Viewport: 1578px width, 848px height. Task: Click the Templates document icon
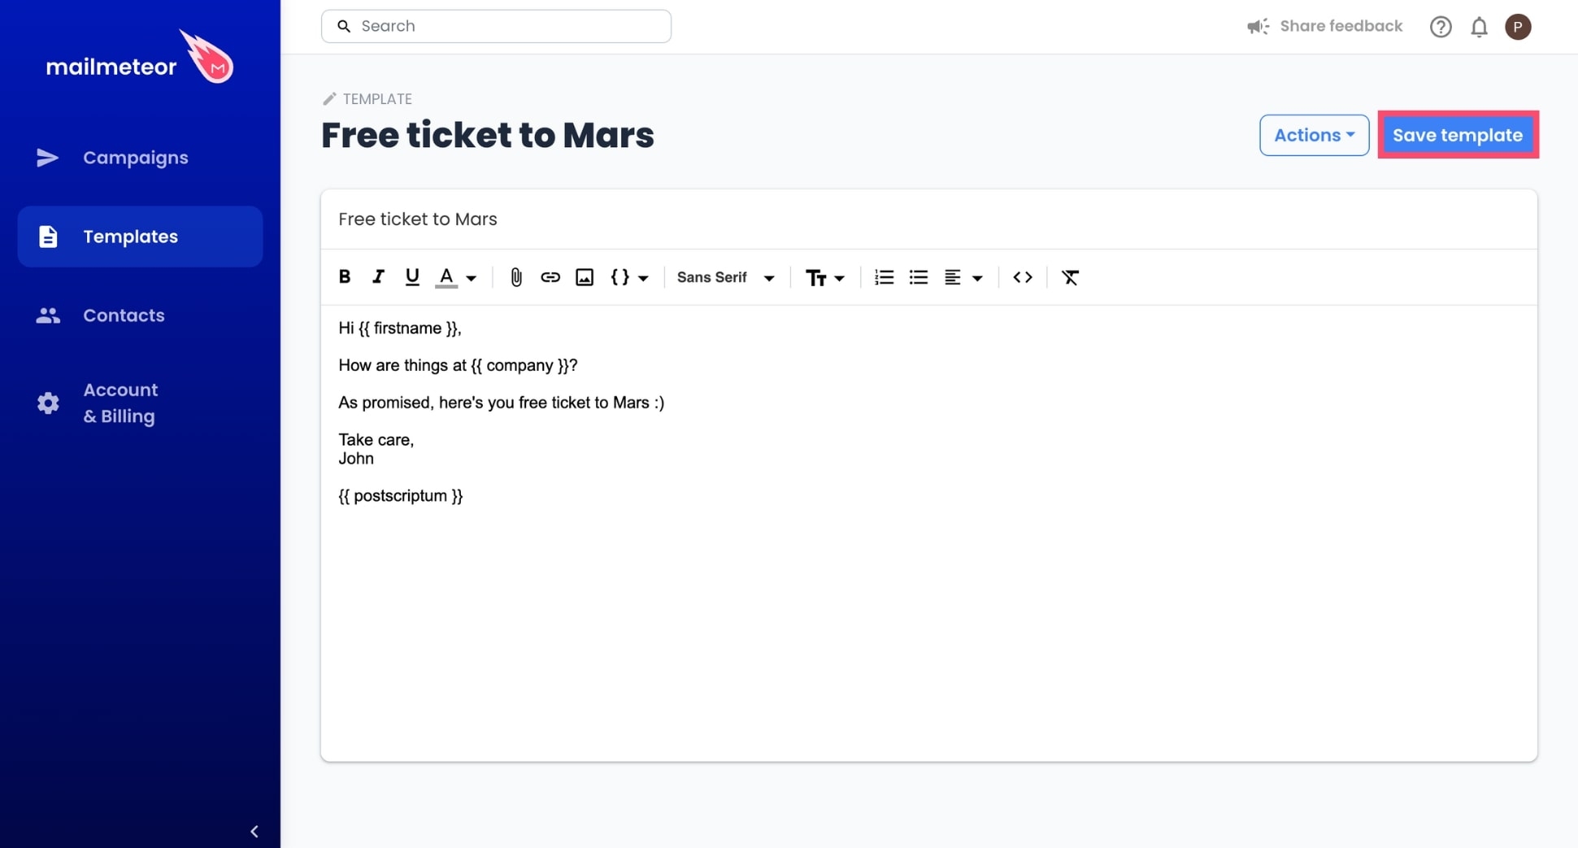[48, 237]
